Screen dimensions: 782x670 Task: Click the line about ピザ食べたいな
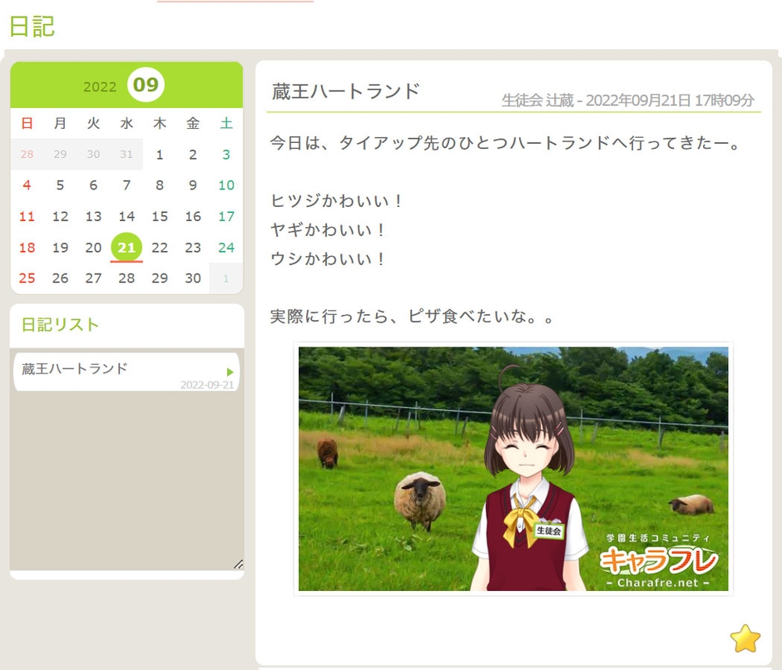coord(412,316)
